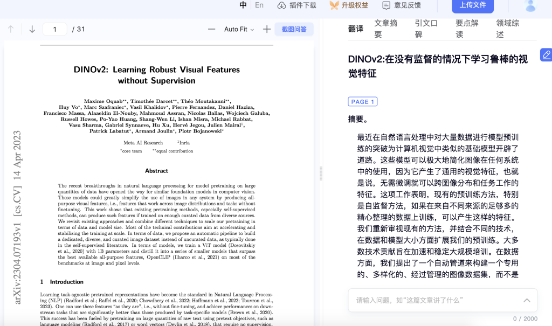Screen dimensions: 552x326
Task: Open the Auto Fit zoom dropdown
Action: (239, 29)
